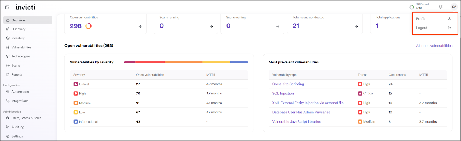This screenshot has height=141, width=461.
Task: Click the Critical severity row
Action: (84, 84)
